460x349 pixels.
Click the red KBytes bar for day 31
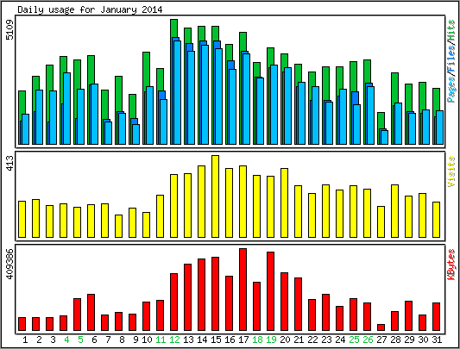pos(436,317)
